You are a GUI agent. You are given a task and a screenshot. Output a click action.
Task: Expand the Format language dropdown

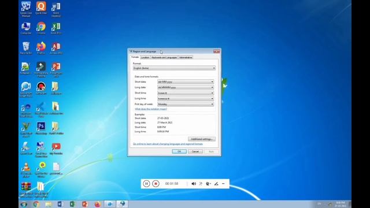[174, 68]
